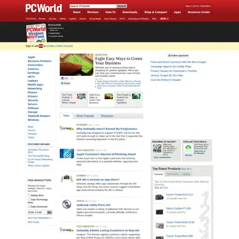Check the Daily Technology News box
This screenshot has height=239, width=239.
point(29,199)
